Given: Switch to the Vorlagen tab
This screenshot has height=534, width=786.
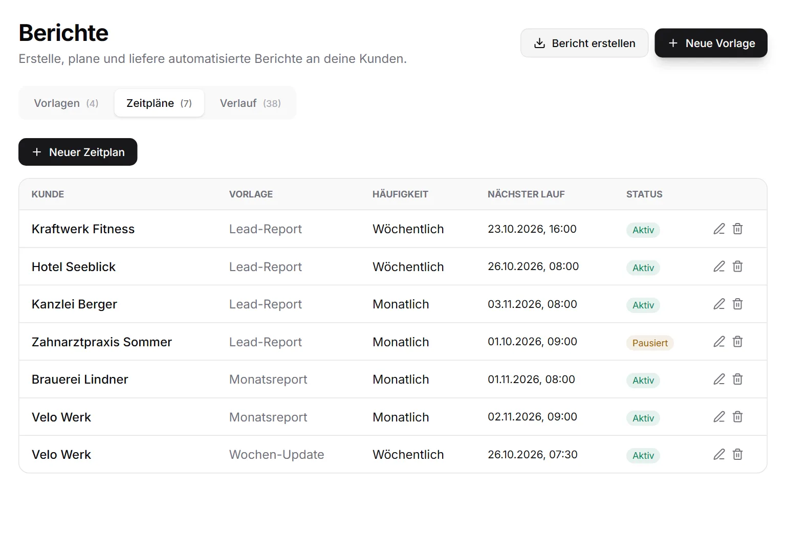Looking at the screenshot, I should [x=66, y=103].
